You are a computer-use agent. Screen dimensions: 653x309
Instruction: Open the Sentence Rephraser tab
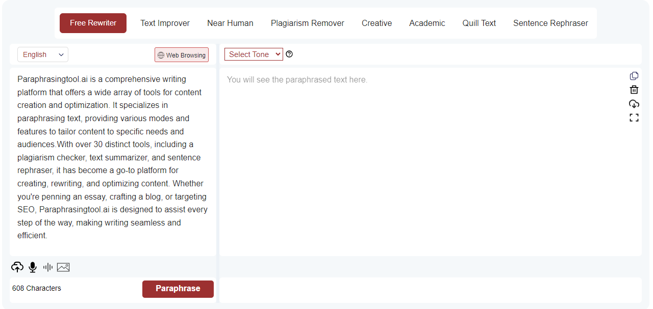pos(550,23)
